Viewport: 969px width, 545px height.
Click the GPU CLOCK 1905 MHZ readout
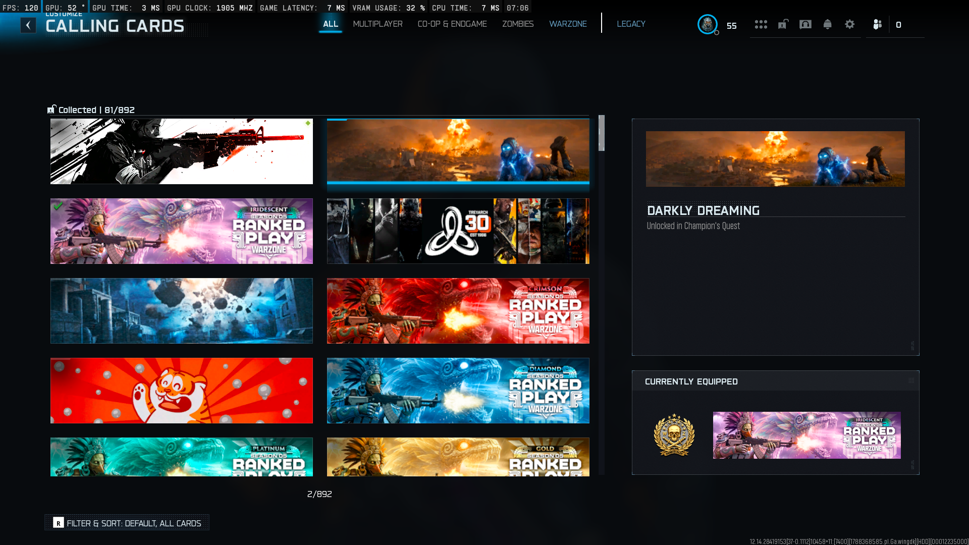(210, 8)
